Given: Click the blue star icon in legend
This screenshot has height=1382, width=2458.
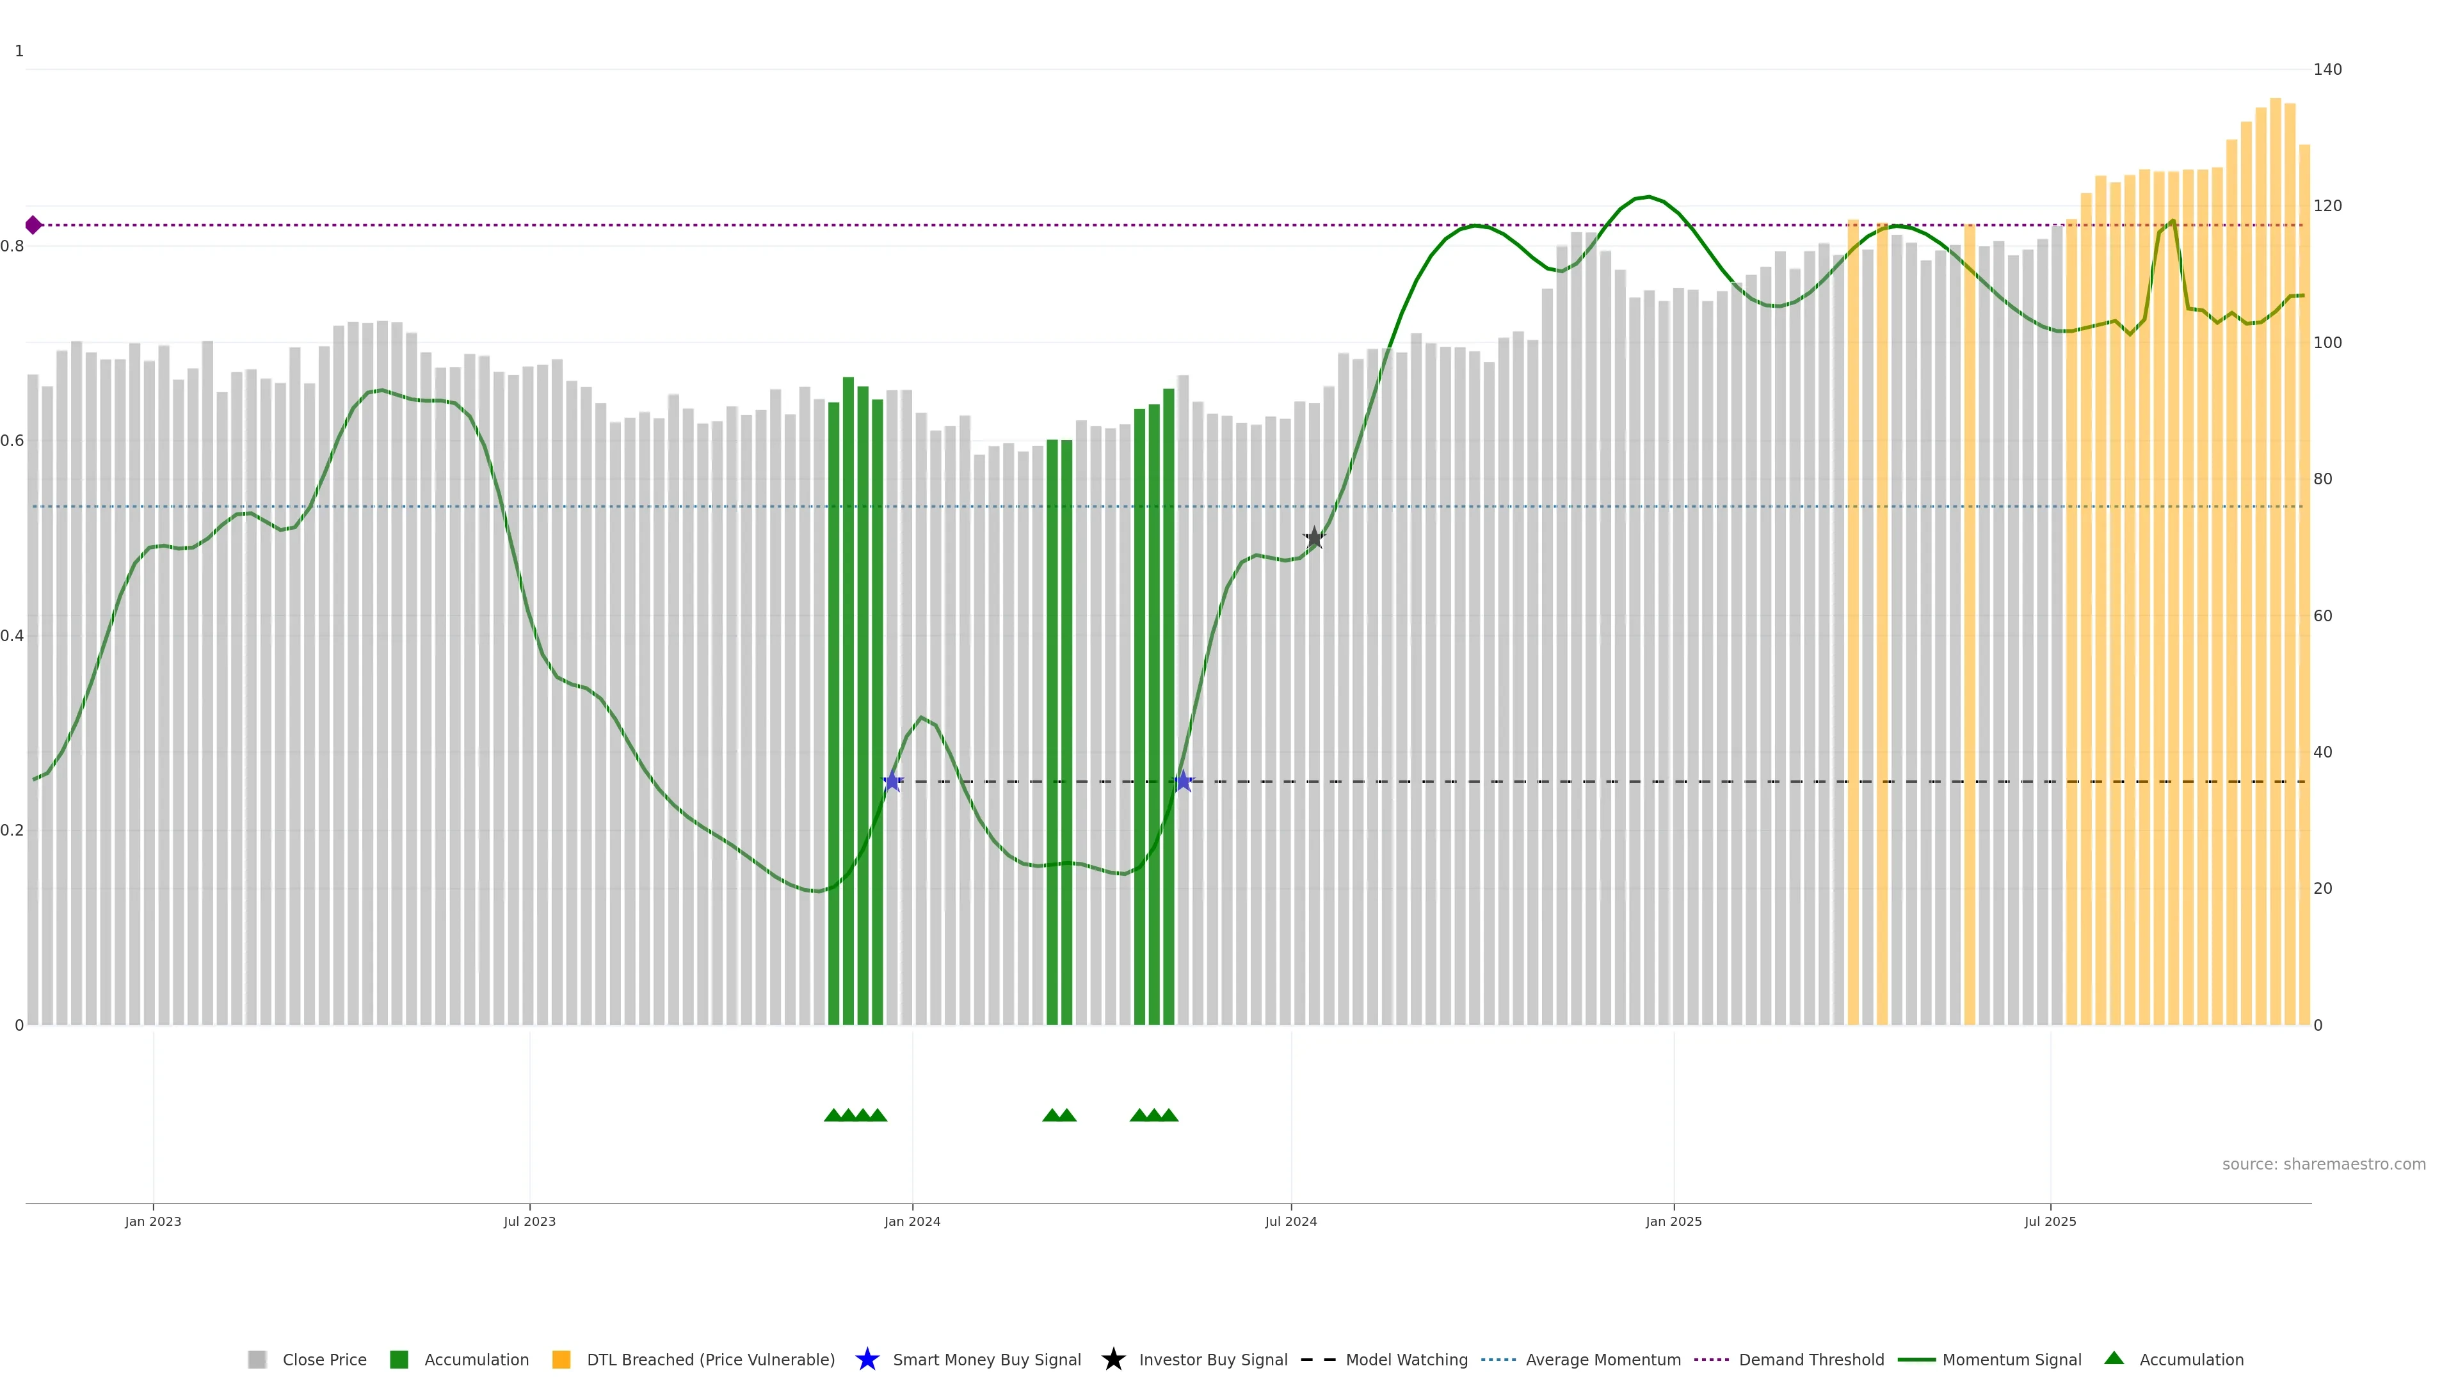Looking at the screenshot, I should click(x=867, y=1359).
